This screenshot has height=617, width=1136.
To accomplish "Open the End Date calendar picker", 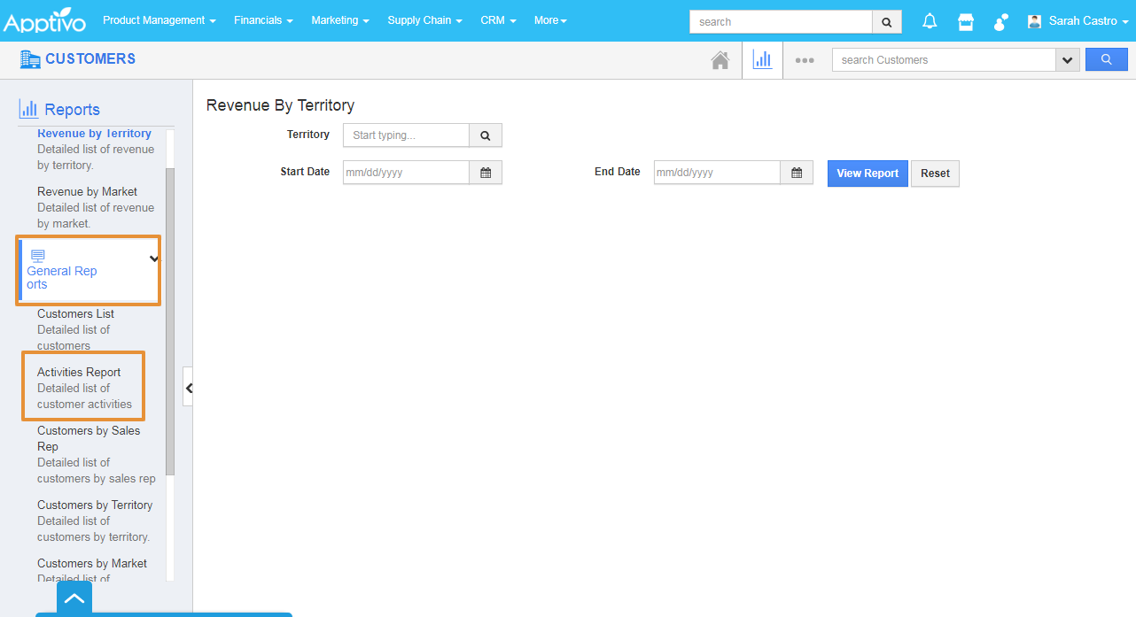I will click(x=797, y=173).
